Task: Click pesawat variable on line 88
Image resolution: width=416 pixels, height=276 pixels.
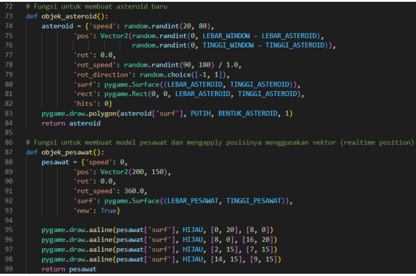Action: click(x=55, y=162)
